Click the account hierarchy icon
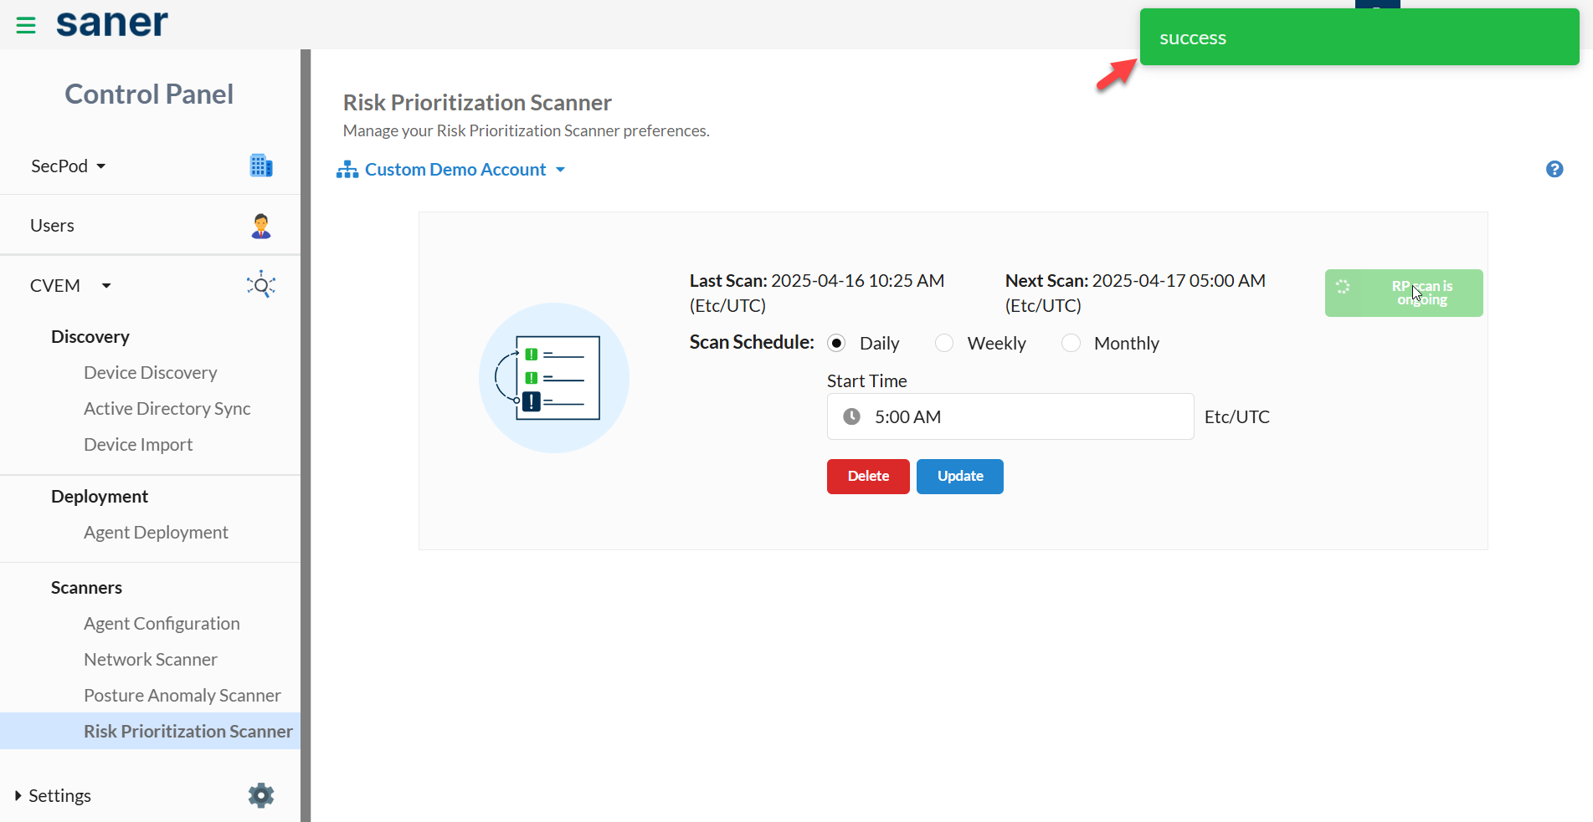Screen dimensions: 1593x822 [347, 170]
